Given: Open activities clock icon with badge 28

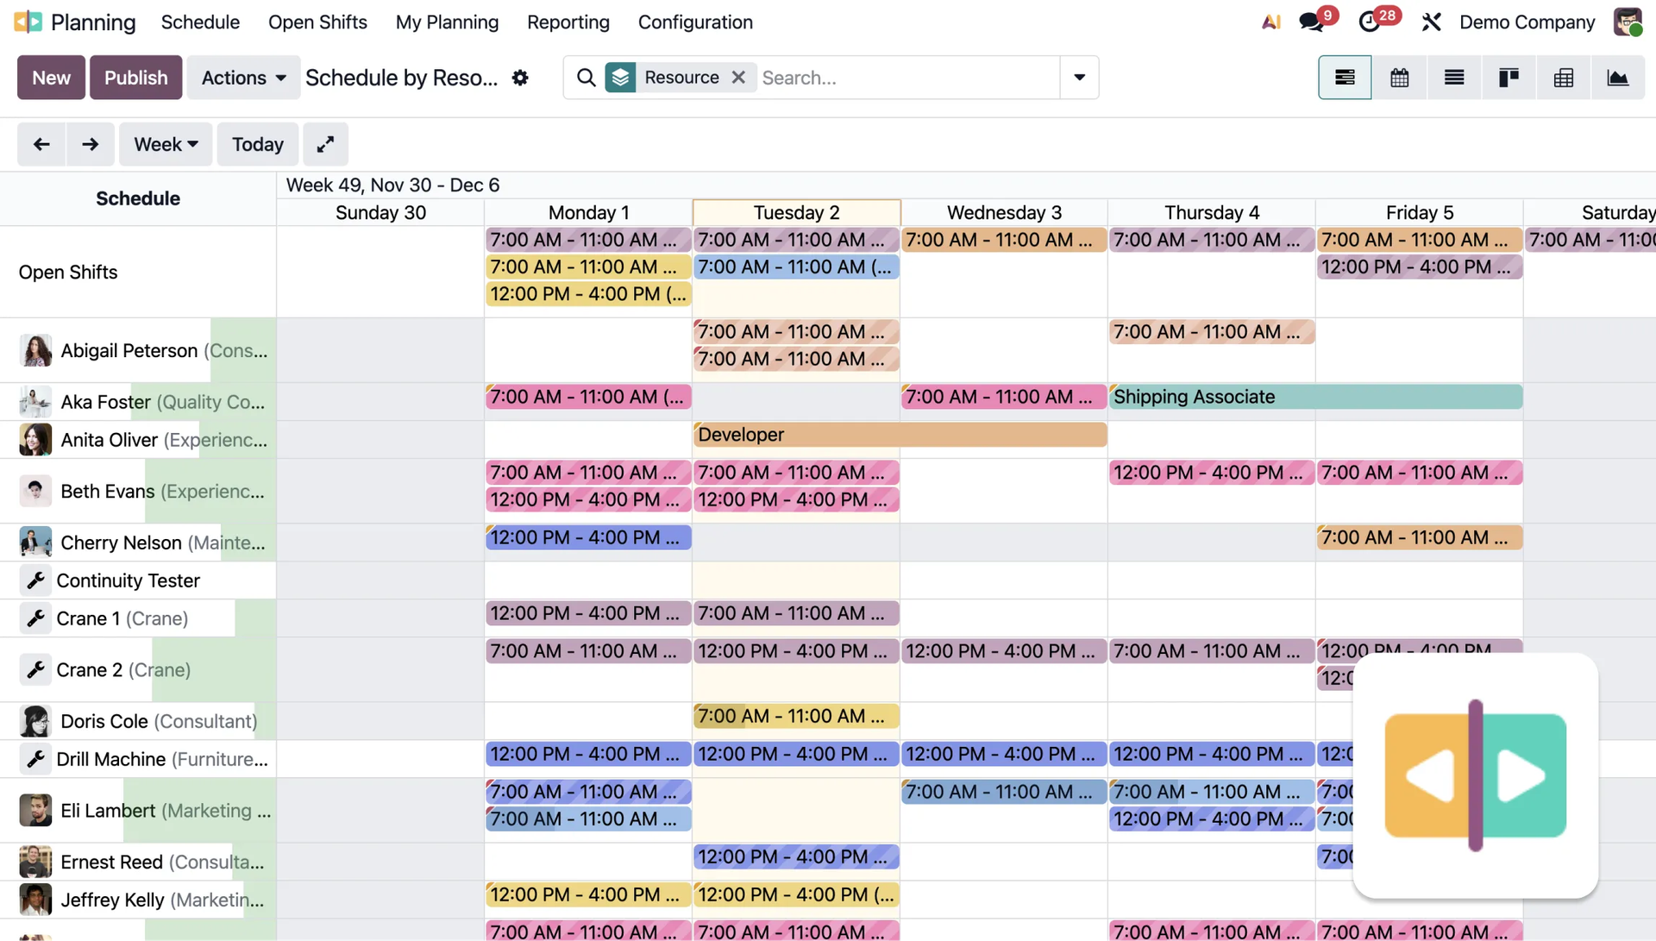Looking at the screenshot, I should pyautogui.click(x=1370, y=22).
